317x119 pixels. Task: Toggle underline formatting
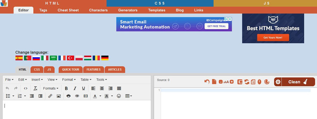[x=83, y=88]
